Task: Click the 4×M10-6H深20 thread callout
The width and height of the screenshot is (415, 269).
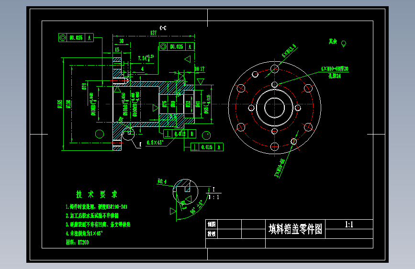Action: [x=335, y=69]
